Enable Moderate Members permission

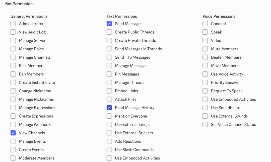click(13, 158)
